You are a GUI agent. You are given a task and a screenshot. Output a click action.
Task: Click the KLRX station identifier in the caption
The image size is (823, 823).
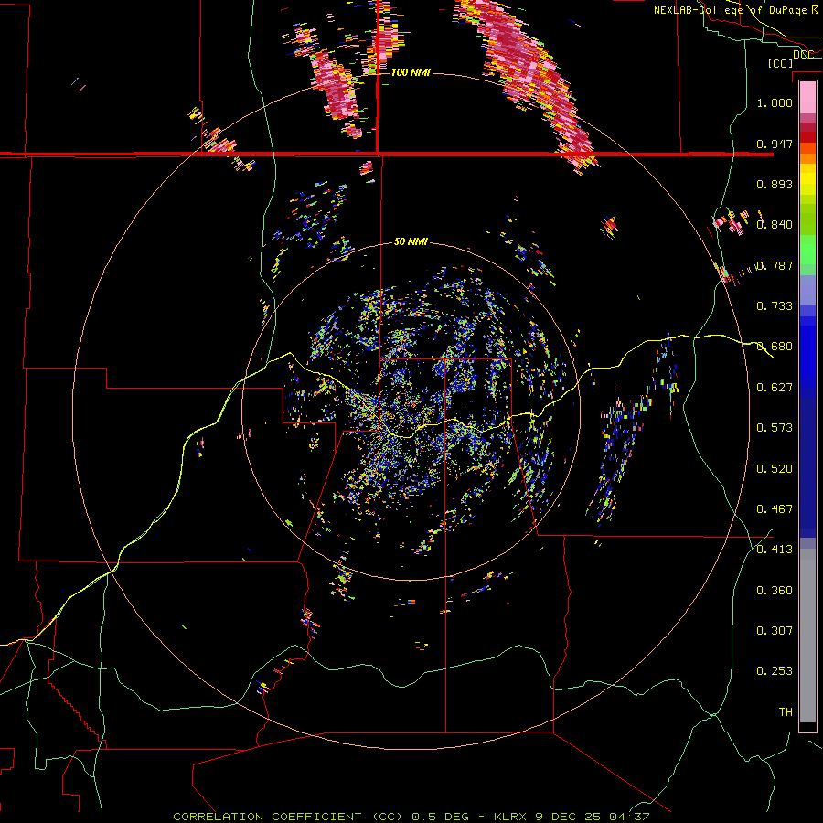[511, 817]
